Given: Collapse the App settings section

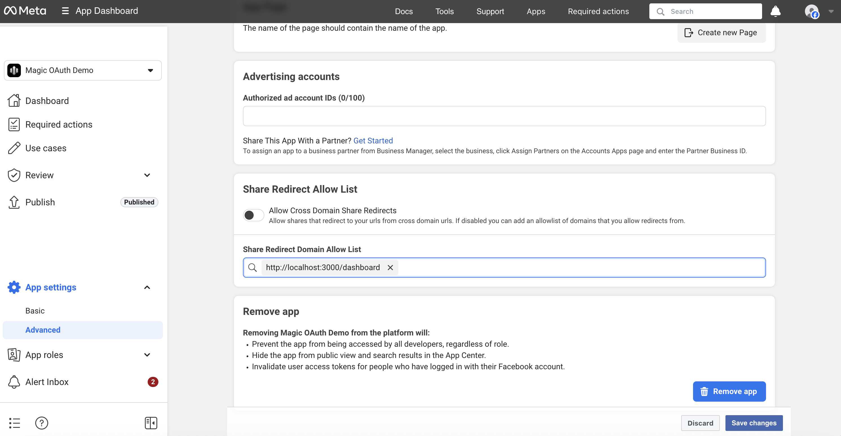Looking at the screenshot, I should click(147, 288).
